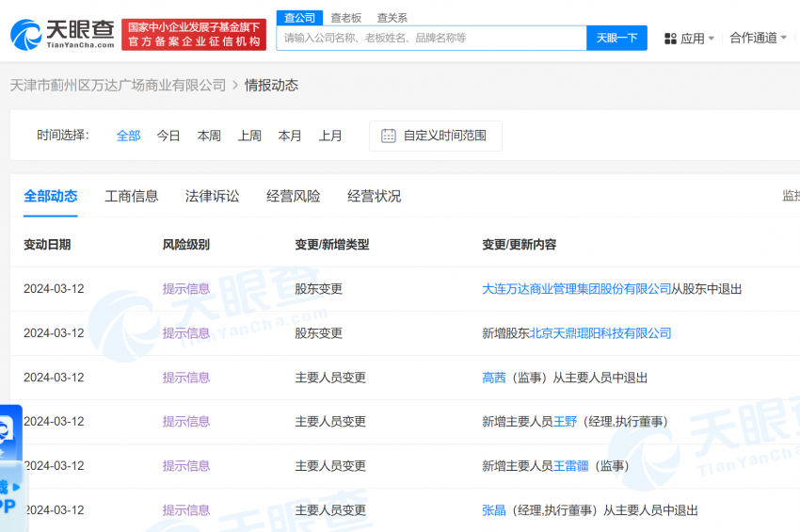Click the 变动日期 column header

click(x=47, y=245)
